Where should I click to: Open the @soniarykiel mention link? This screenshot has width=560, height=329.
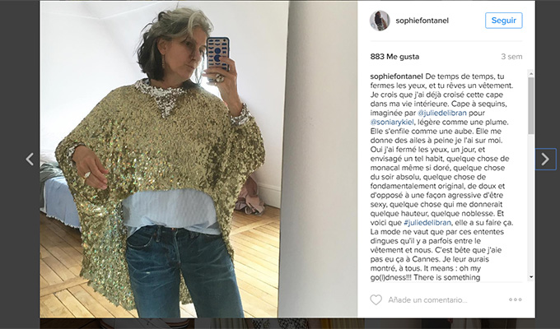[392, 122]
